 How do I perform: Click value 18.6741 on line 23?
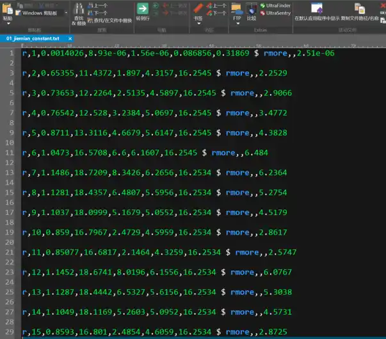click(x=95, y=272)
